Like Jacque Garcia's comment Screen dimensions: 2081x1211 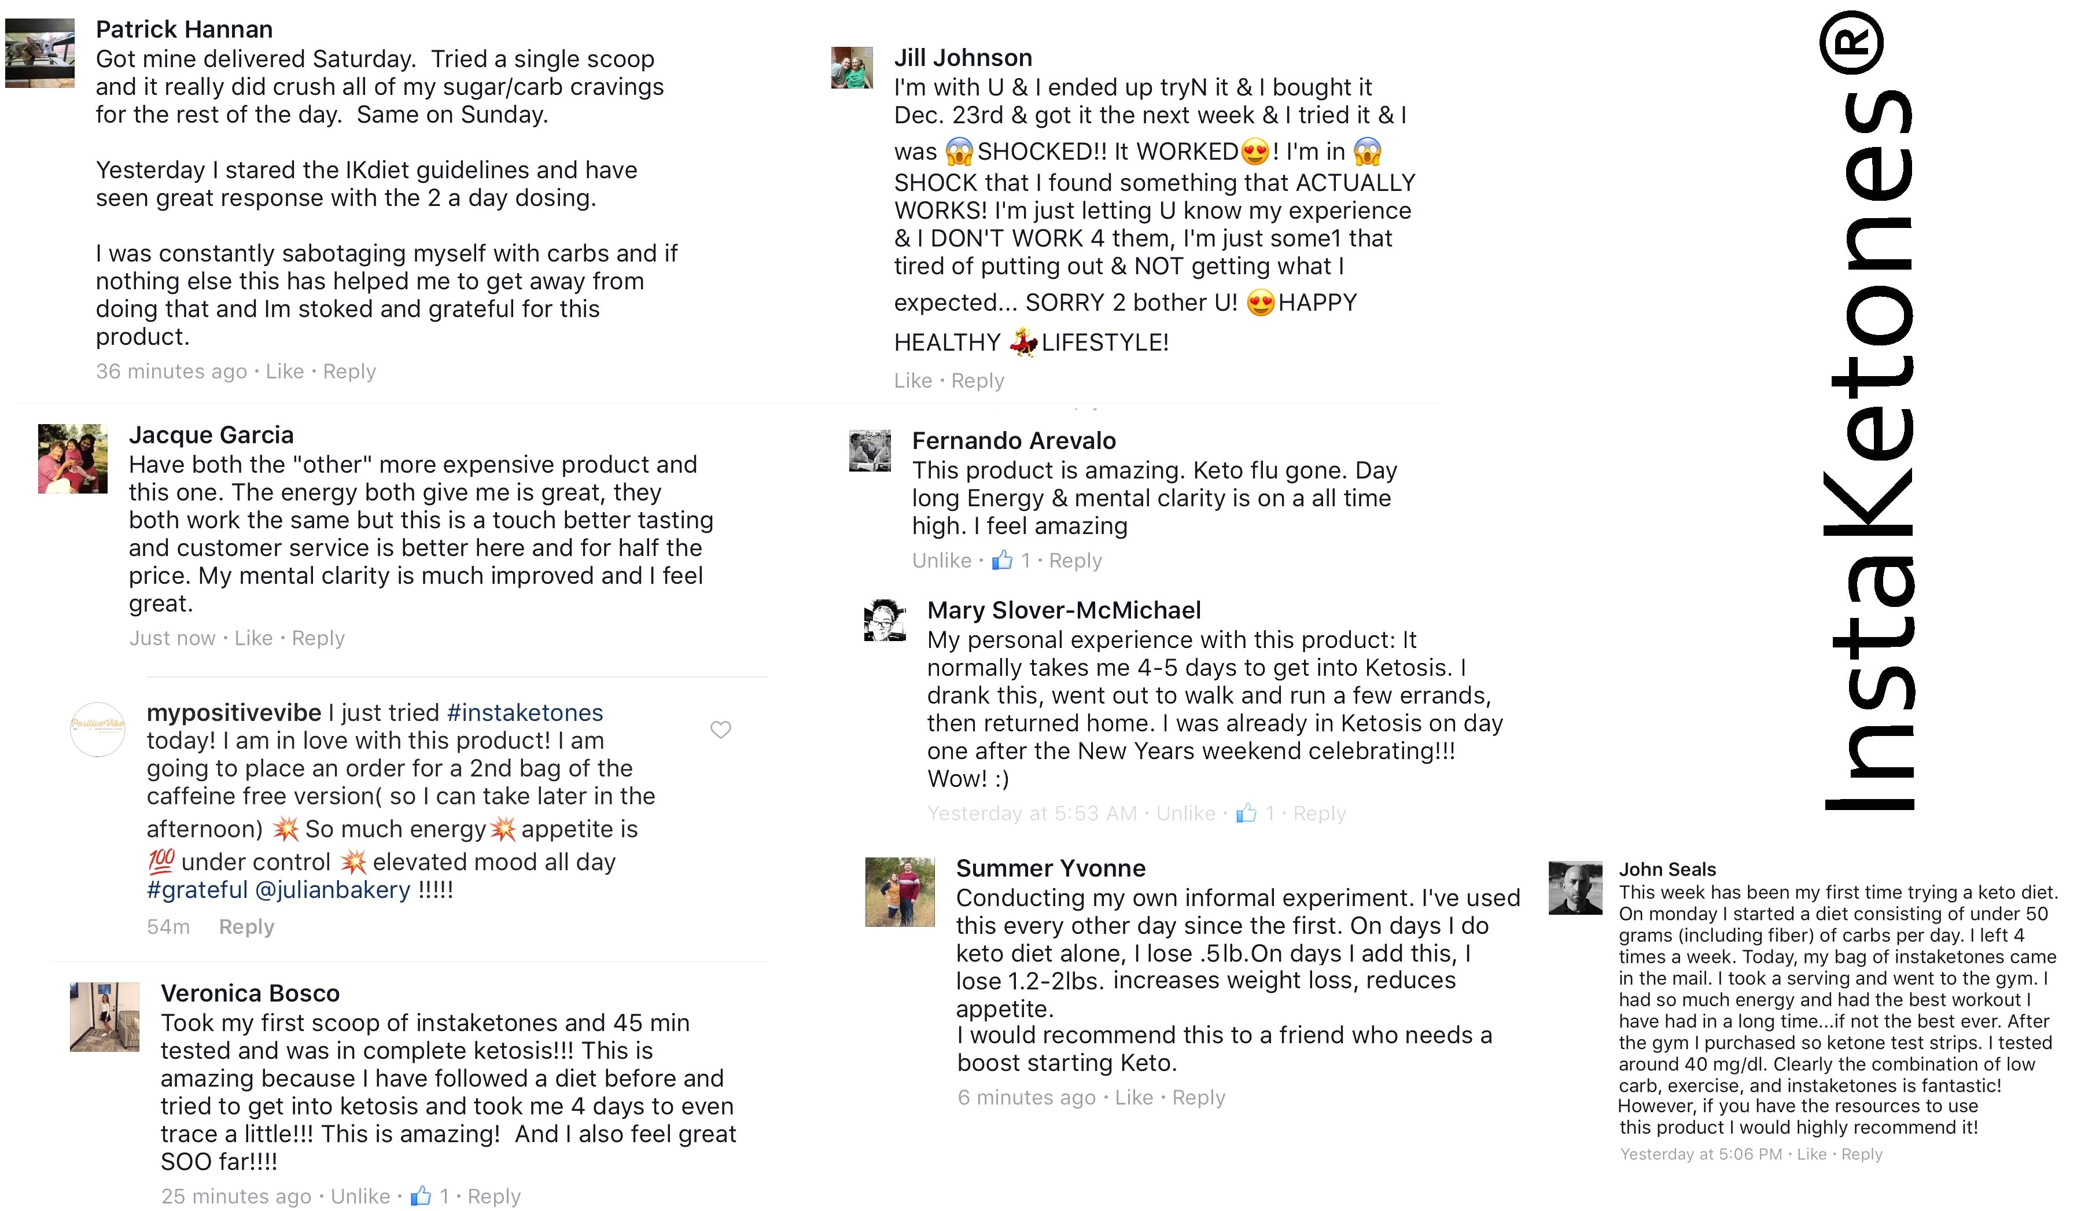click(253, 638)
